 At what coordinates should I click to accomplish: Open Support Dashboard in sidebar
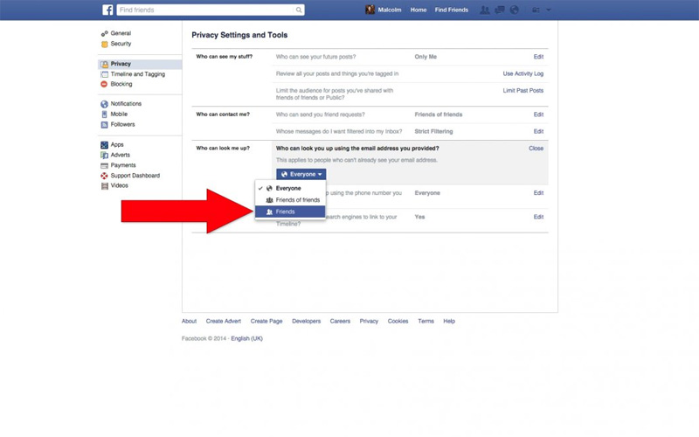[x=135, y=176]
